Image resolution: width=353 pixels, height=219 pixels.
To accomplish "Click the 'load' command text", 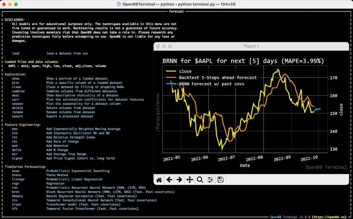I will 16,53.
